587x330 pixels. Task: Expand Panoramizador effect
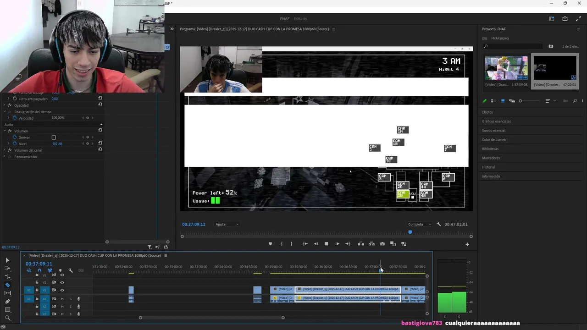(x=5, y=157)
